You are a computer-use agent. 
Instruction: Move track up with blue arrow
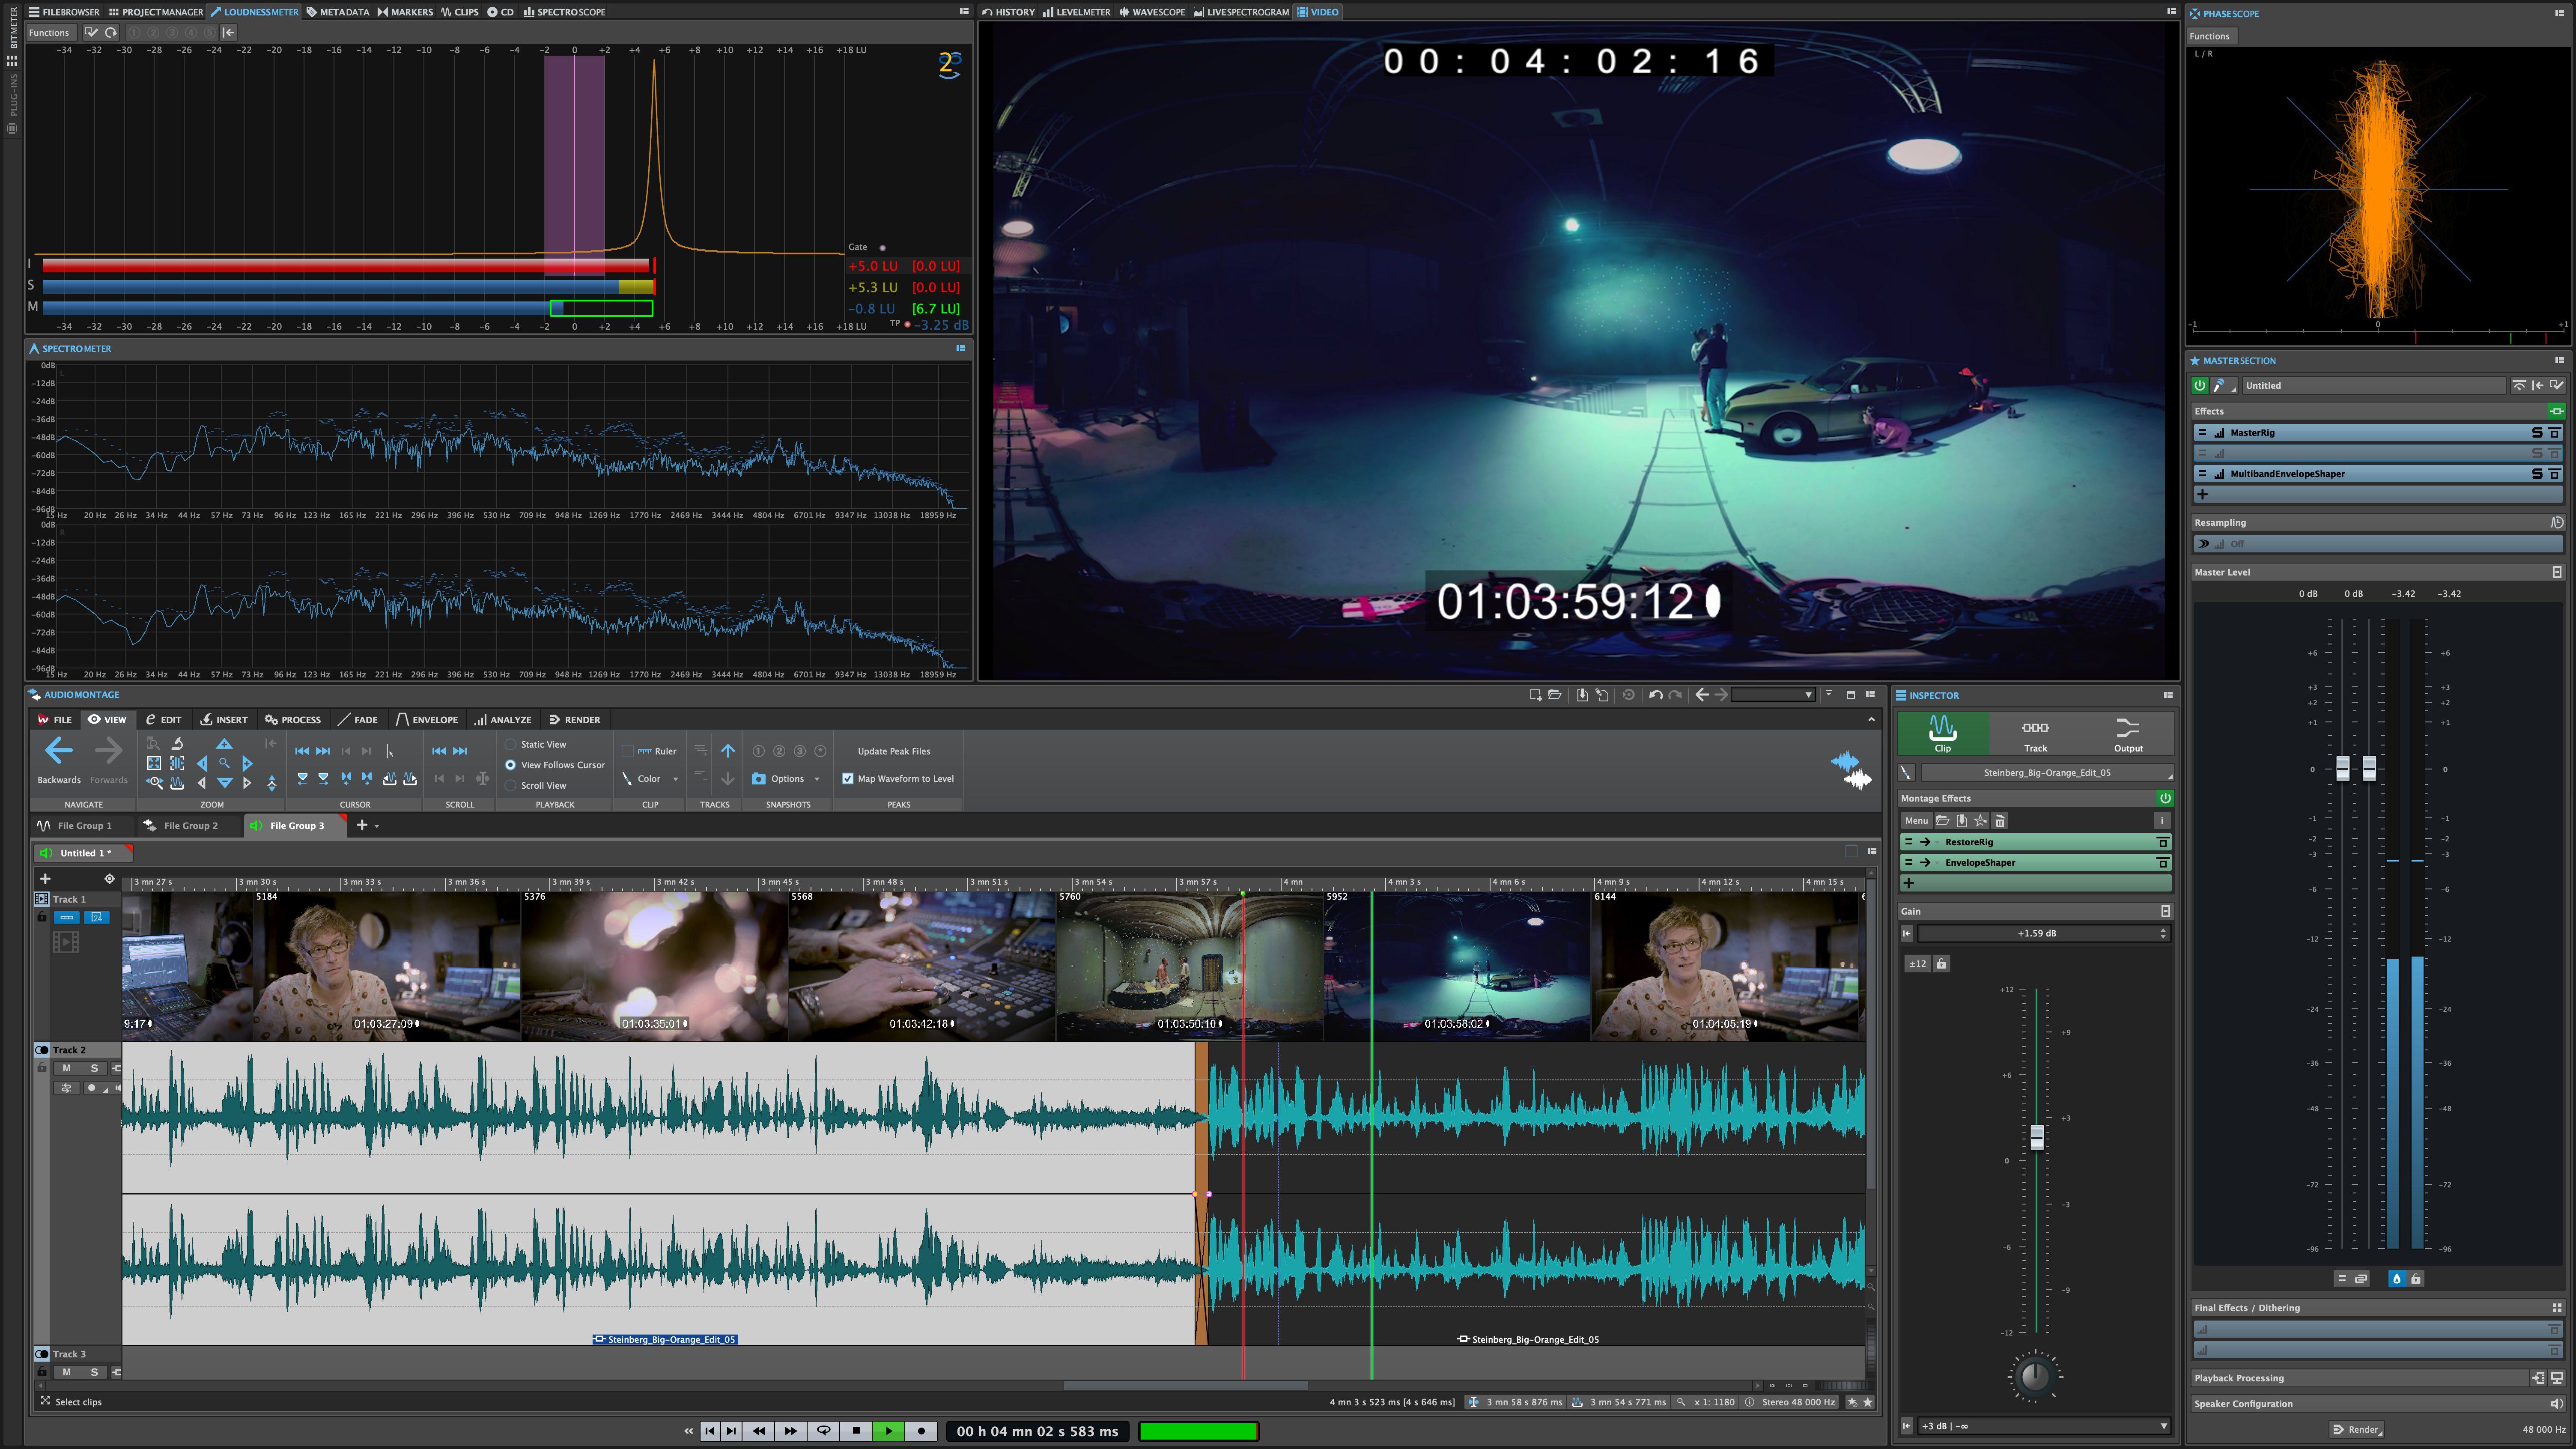click(x=728, y=750)
